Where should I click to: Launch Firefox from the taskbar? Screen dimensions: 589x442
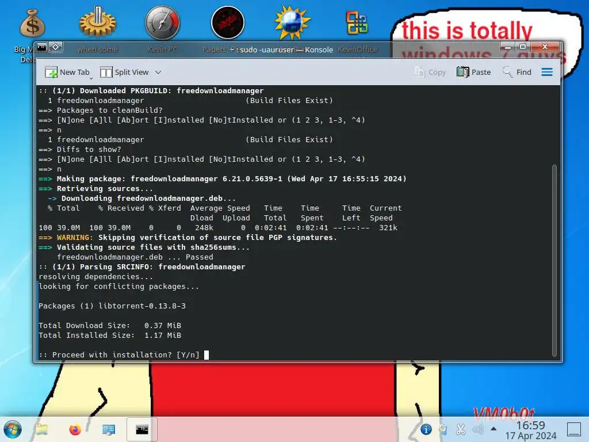pyautogui.click(x=75, y=429)
